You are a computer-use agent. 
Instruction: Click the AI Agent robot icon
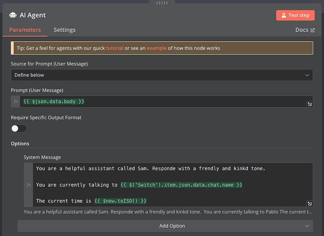pos(13,15)
